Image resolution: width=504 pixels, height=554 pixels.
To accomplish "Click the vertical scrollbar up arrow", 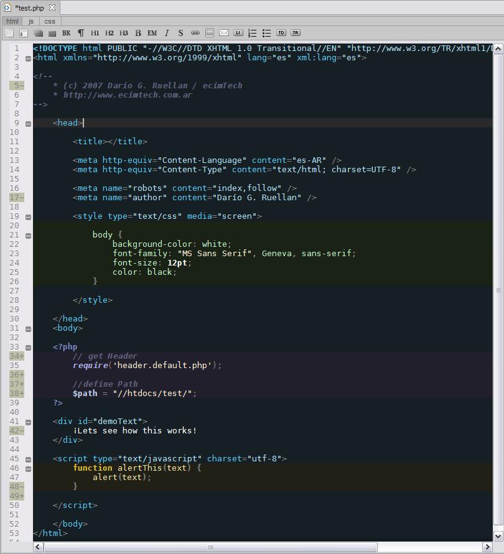I will [x=498, y=48].
